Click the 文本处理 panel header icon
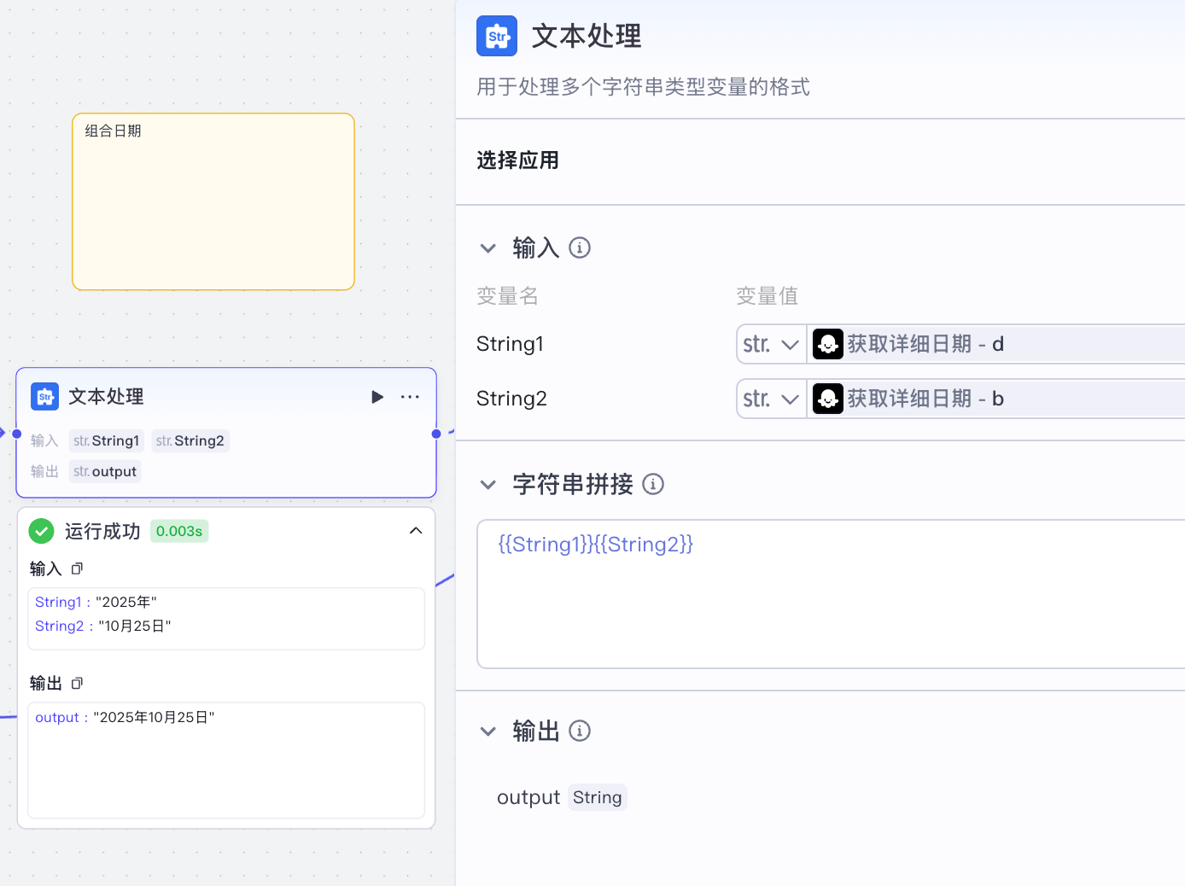 [497, 36]
